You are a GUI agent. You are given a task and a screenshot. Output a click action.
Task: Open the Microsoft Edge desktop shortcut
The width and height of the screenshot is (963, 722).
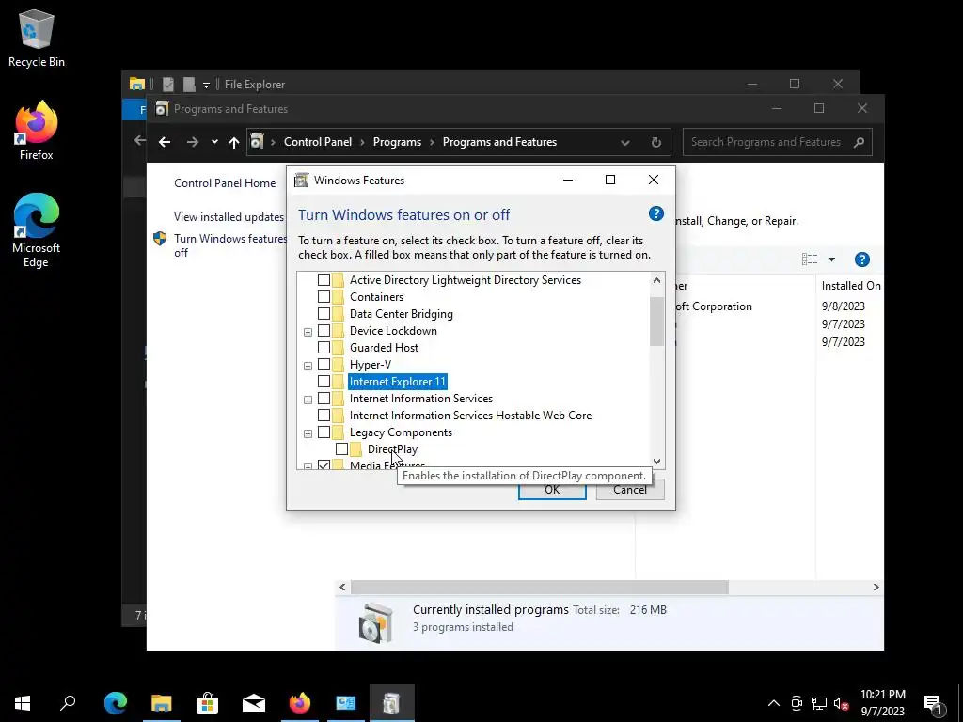tap(37, 230)
